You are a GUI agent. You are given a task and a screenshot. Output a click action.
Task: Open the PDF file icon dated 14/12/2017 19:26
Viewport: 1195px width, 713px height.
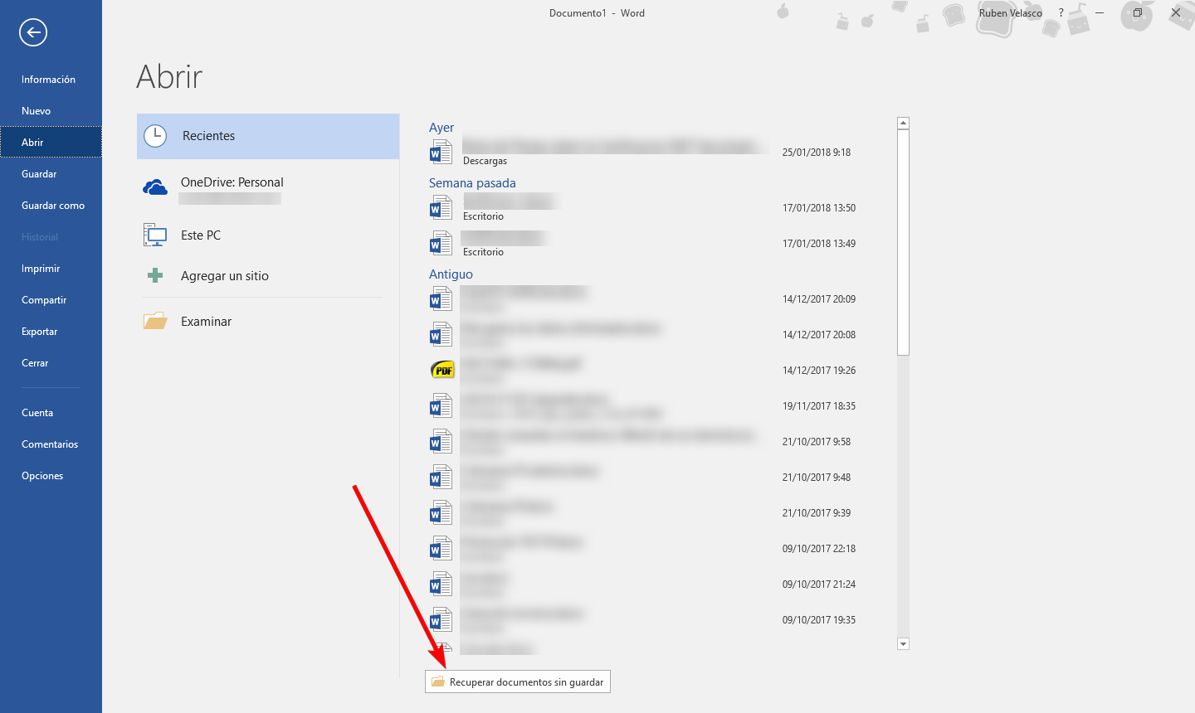click(x=443, y=370)
